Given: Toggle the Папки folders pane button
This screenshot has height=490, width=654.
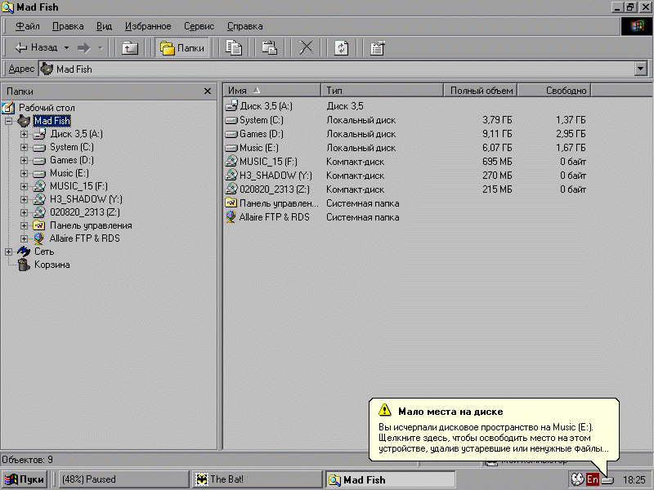Looking at the screenshot, I should (x=182, y=48).
